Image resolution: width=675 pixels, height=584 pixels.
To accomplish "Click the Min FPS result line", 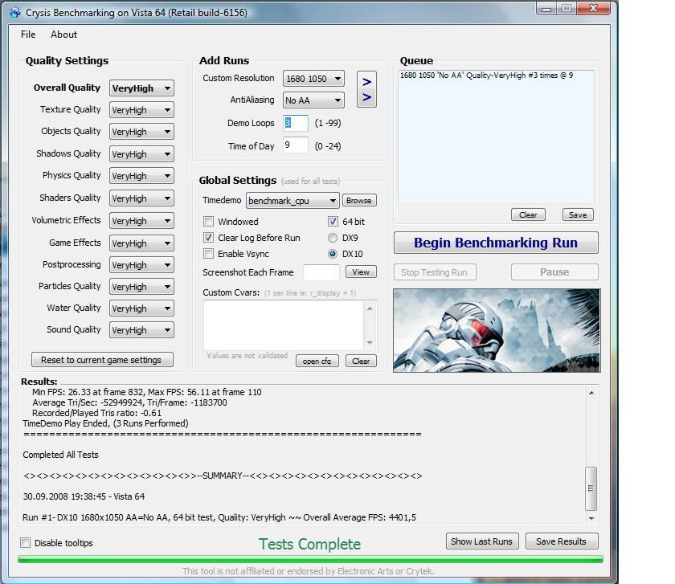I will tap(147, 392).
